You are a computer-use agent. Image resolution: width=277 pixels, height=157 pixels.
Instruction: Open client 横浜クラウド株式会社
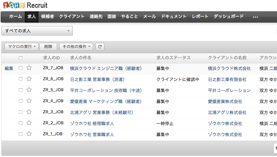coord(229,68)
